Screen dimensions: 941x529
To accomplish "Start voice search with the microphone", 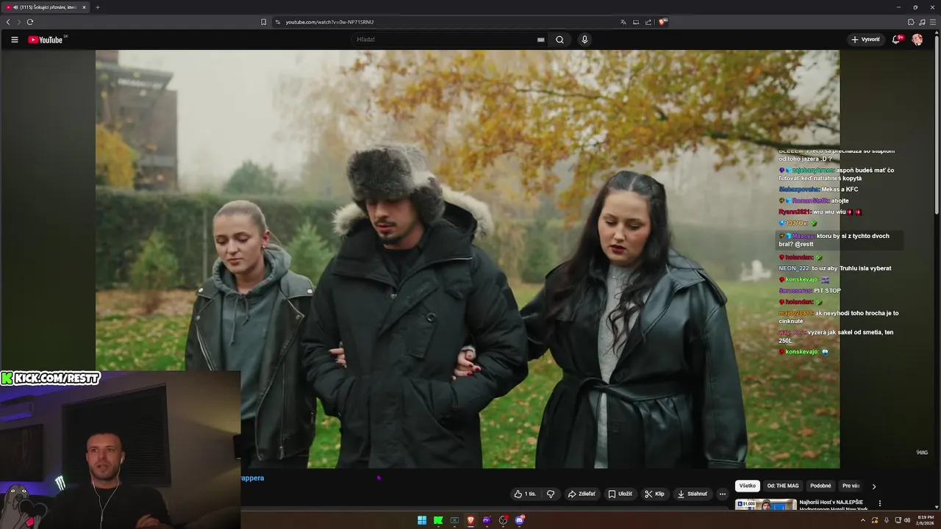I will [584, 40].
